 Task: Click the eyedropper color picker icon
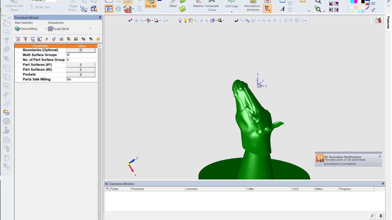click(367, 8)
